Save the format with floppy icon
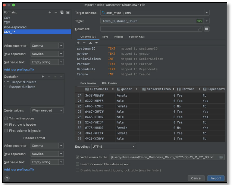Viewport: 232px width, 185px height. pyautogui.click(x=68, y=12)
